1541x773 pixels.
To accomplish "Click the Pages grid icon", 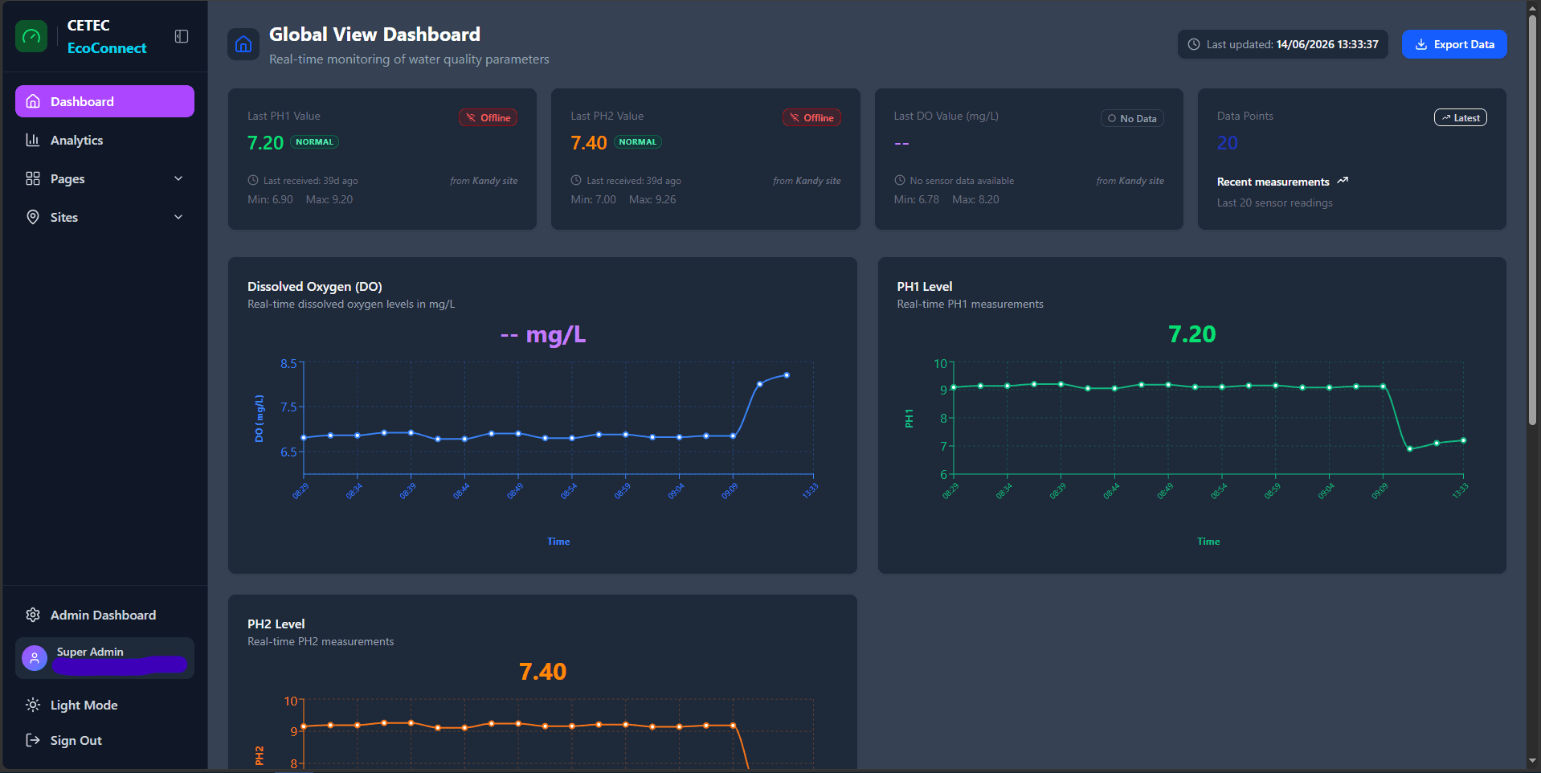I will coord(33,178).
